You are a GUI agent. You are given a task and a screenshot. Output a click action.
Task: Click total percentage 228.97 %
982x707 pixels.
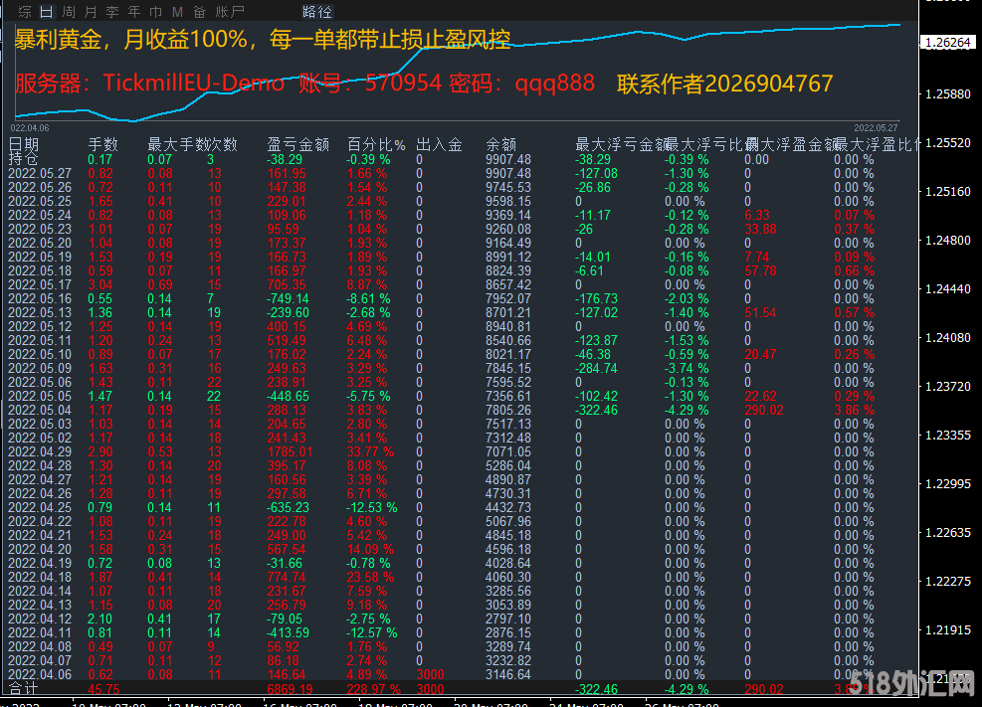[373, 689]
